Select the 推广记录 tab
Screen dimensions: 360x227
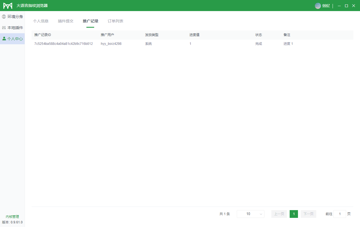(91, 21)
